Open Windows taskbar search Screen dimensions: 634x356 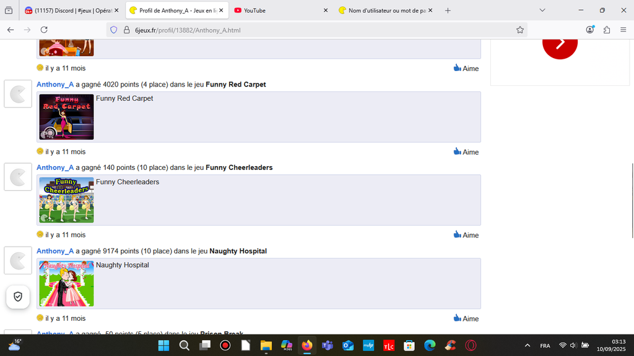(185, 345)
